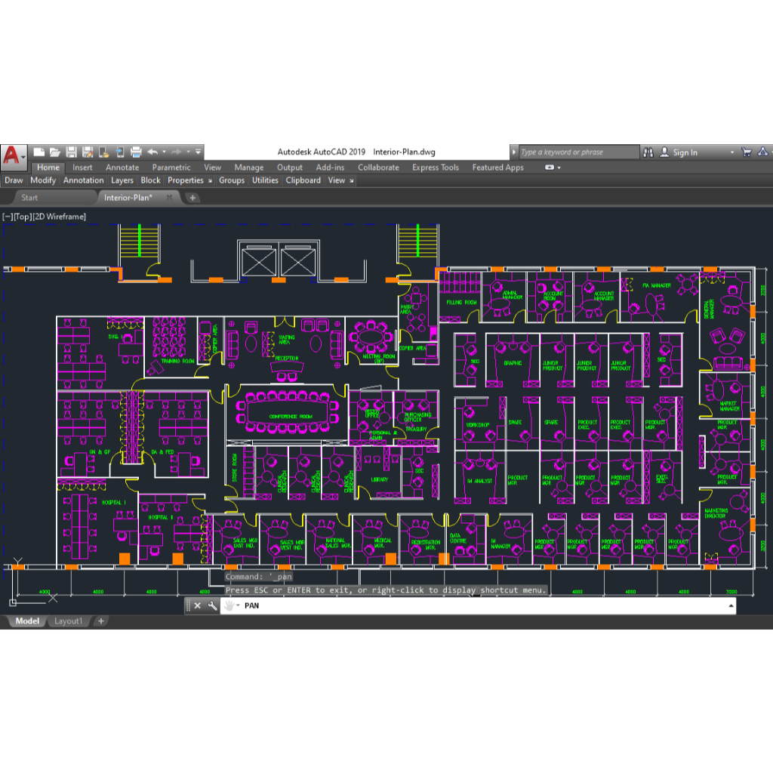Open the Plot dialog
This screenshot has height=773, width=773.
coord(137,152)
